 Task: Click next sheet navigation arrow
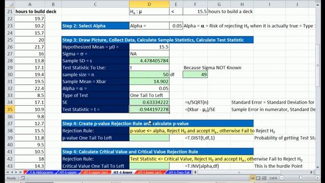(x=16, y=172)
